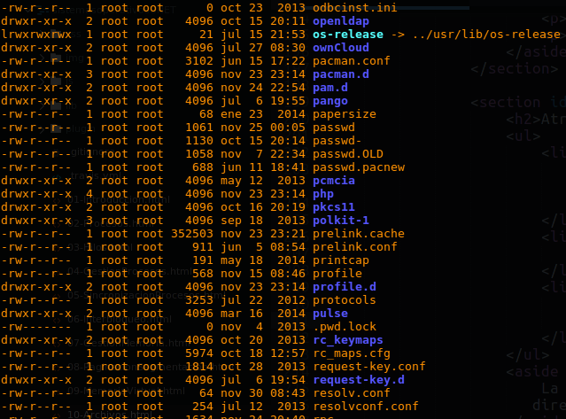The height and width of the screenshot is (419, 566).
Task: Click the pcmcia directory name
Action: click(x=334, y=181)
